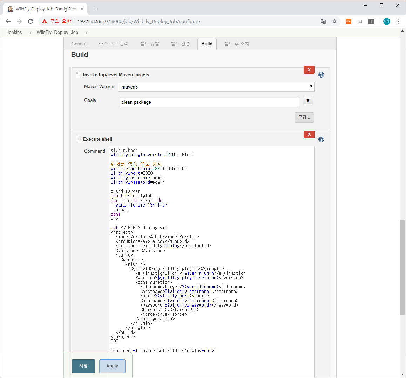Grab the drag handle of the Maven targets step
Image resolution: width=406 pixels, height=378 pixels.
pos(79,75)
